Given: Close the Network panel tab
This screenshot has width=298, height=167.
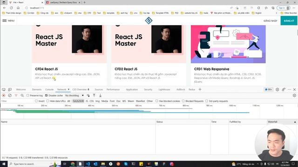Looking at the screenshot, I should (x=68, y=90).
